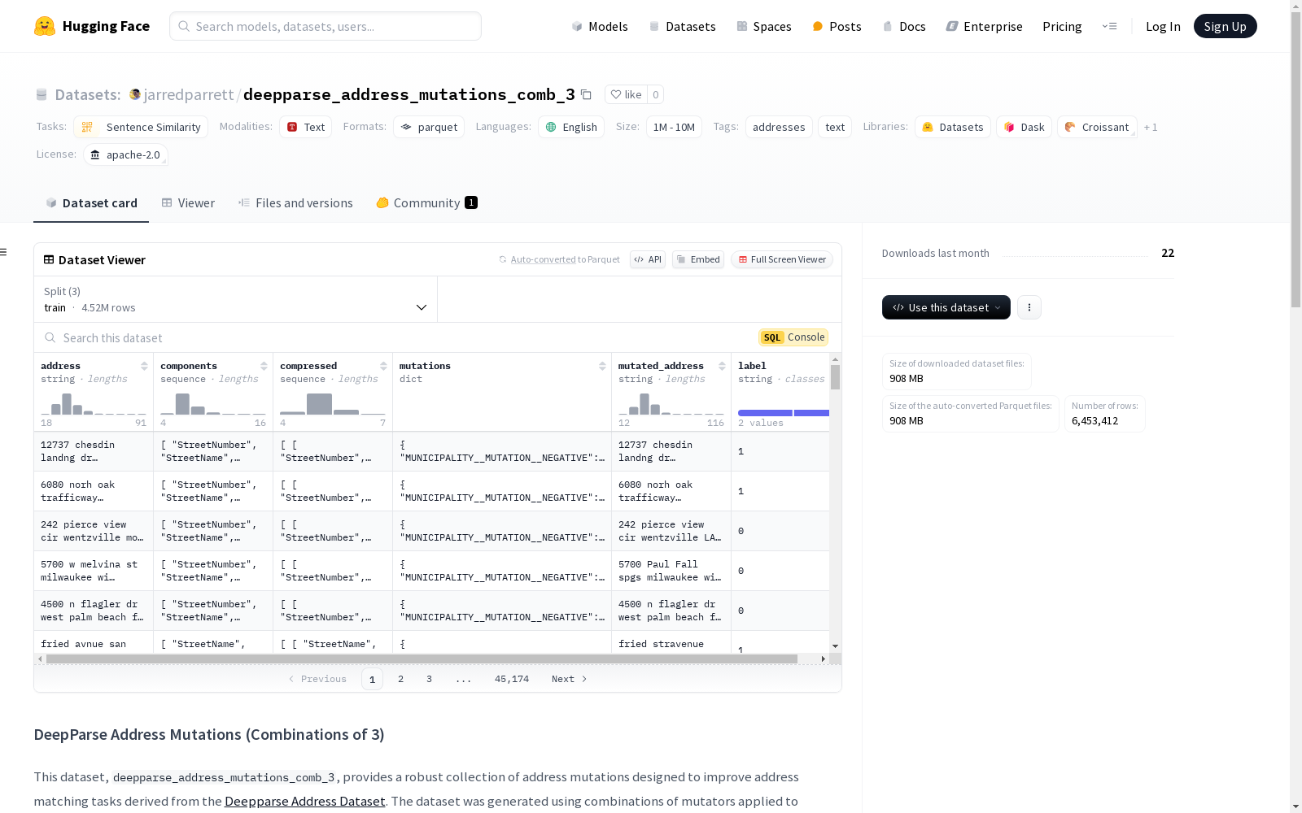Sort the address column using its sort icon
The width and height of the screenshot is (1302, 813).
click(x=144, y=366)
